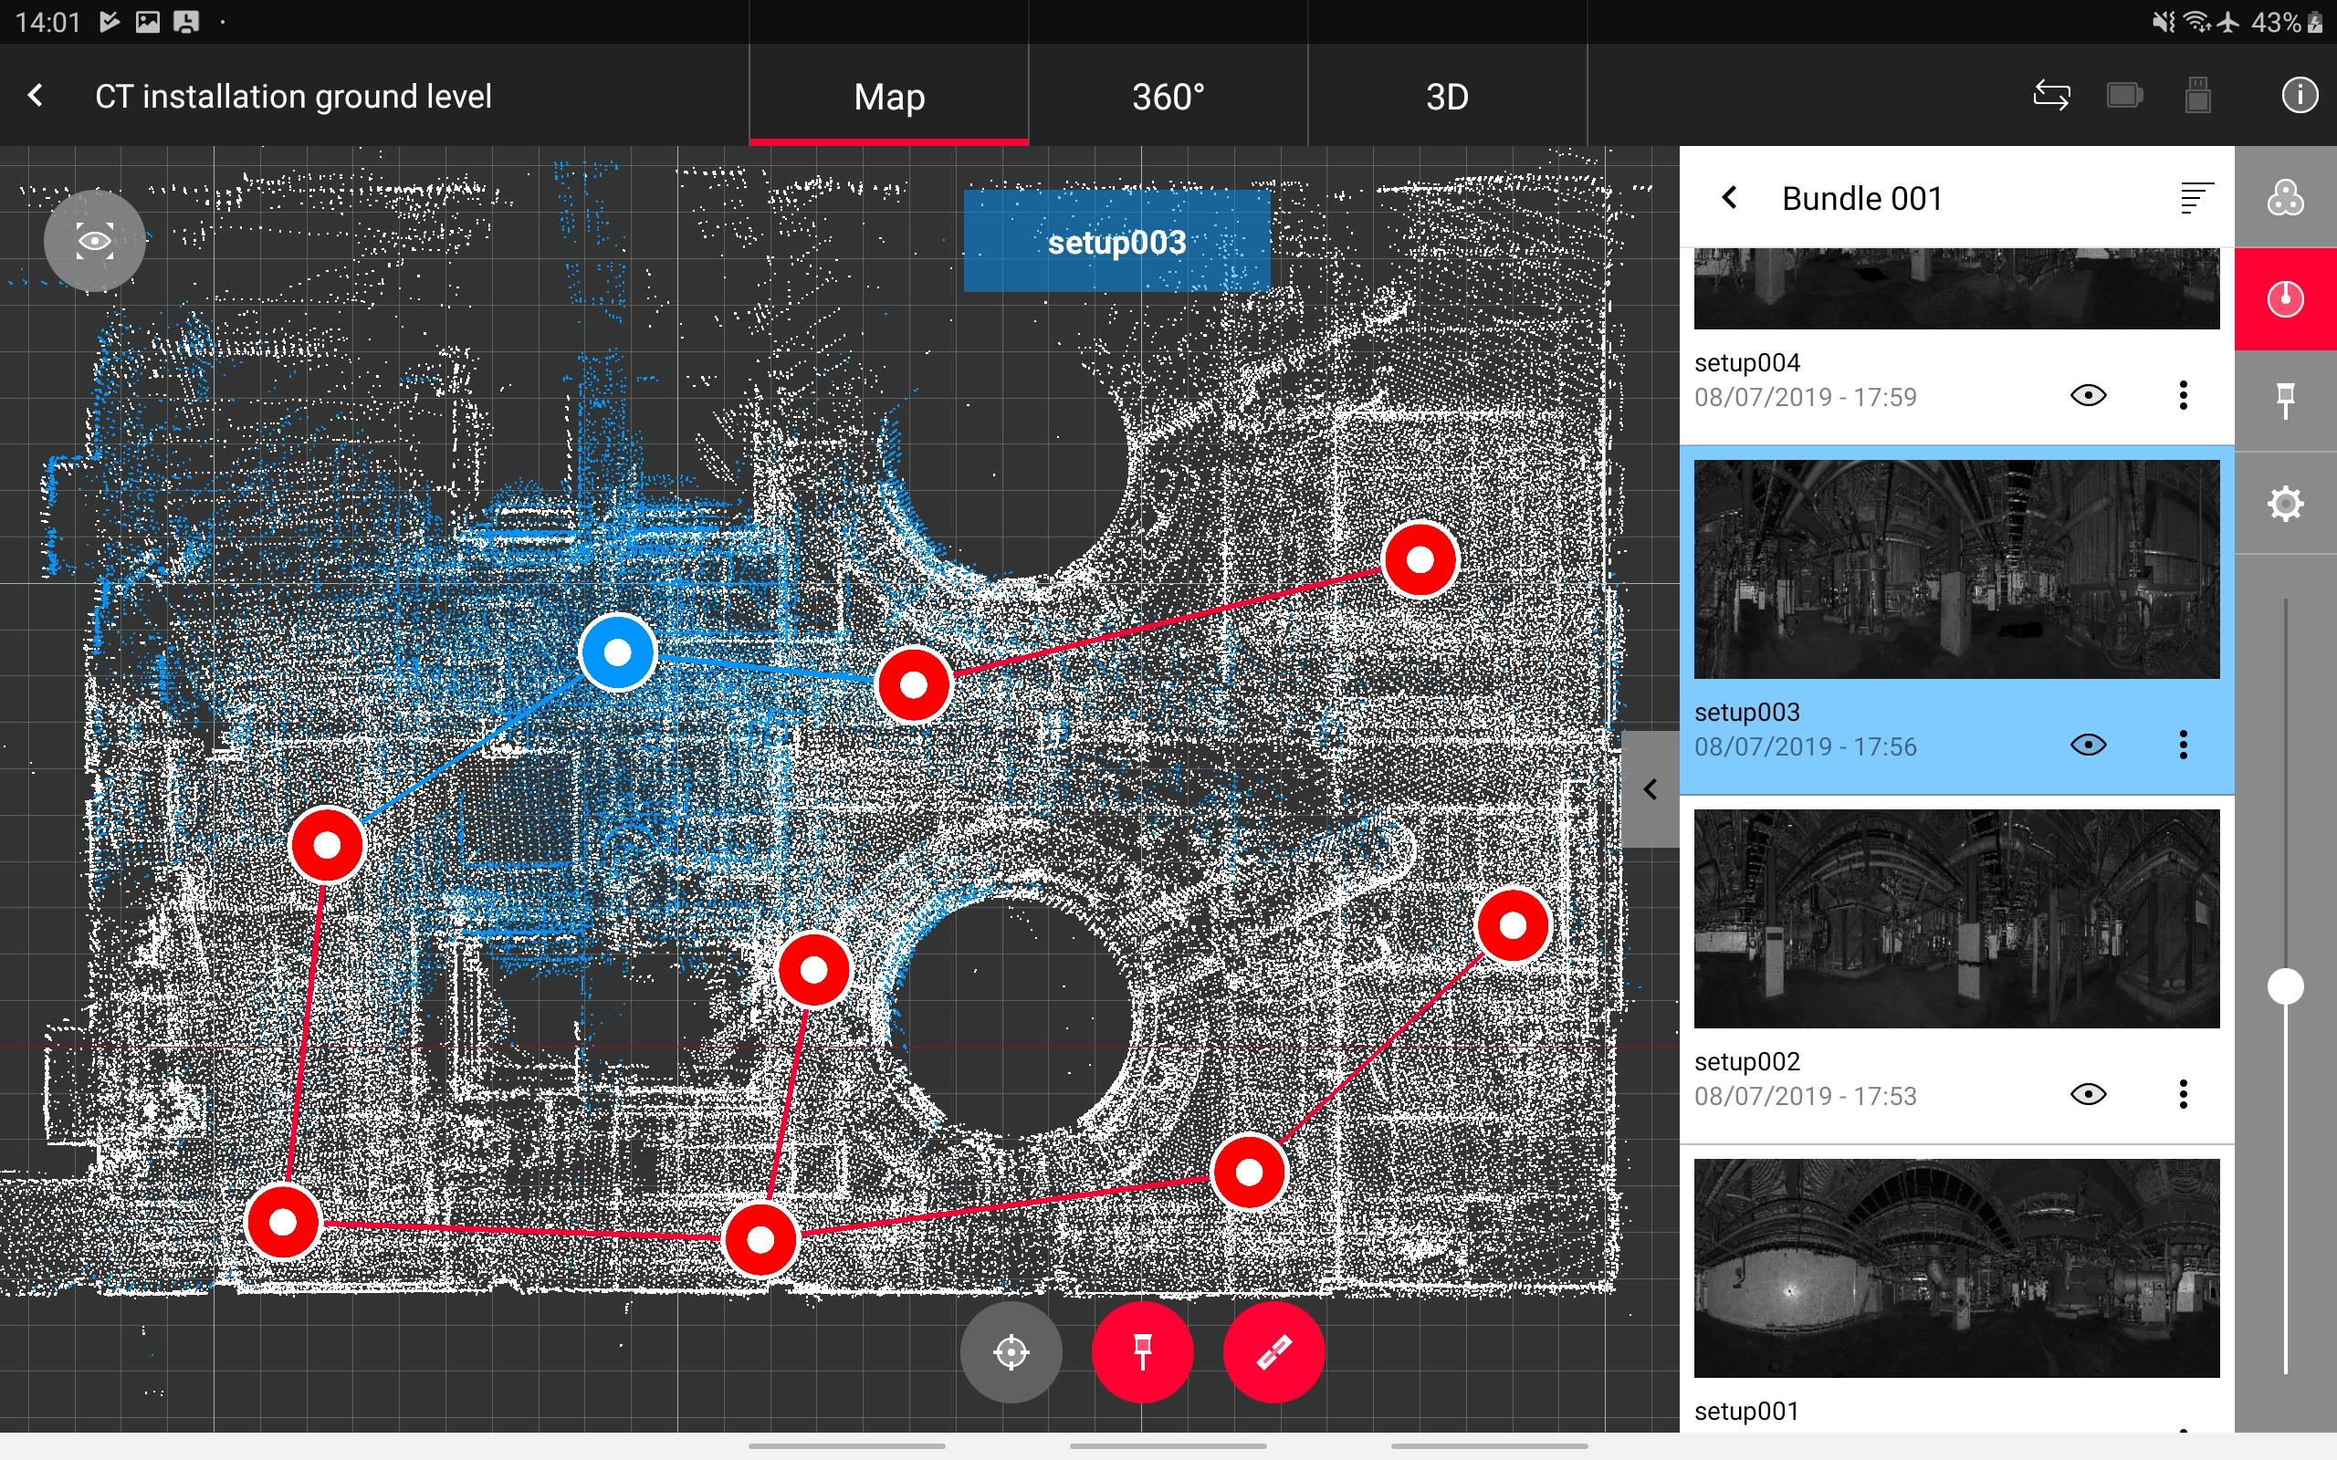
Task: Open the info icon in top bar
Action: tap(2300, 96)
